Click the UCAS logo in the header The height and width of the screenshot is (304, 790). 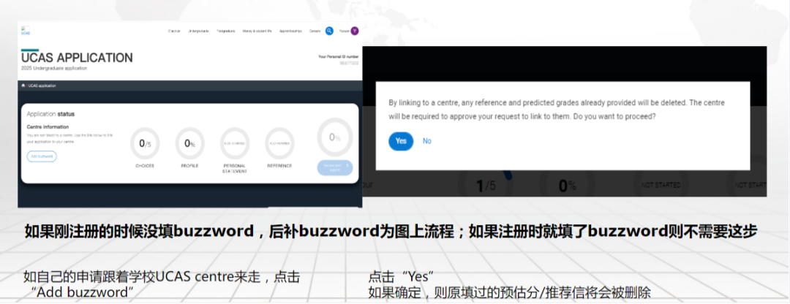click(25, 31)
